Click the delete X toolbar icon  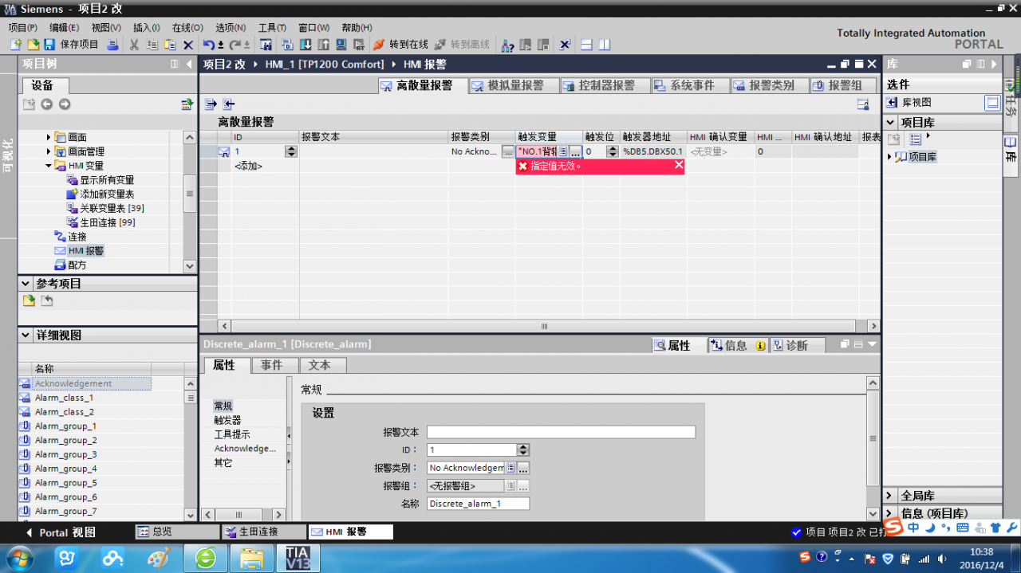tap(188, 45)
